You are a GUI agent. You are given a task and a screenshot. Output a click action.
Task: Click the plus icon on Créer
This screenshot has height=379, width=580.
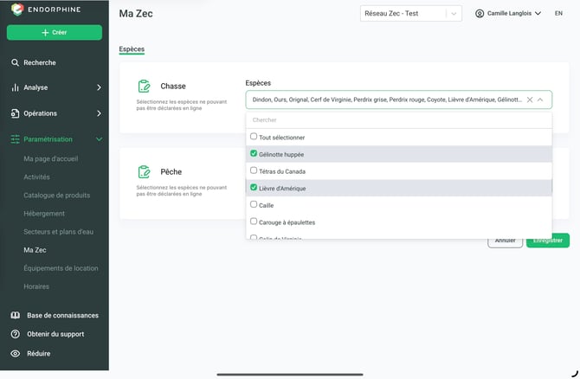[45, 33]
